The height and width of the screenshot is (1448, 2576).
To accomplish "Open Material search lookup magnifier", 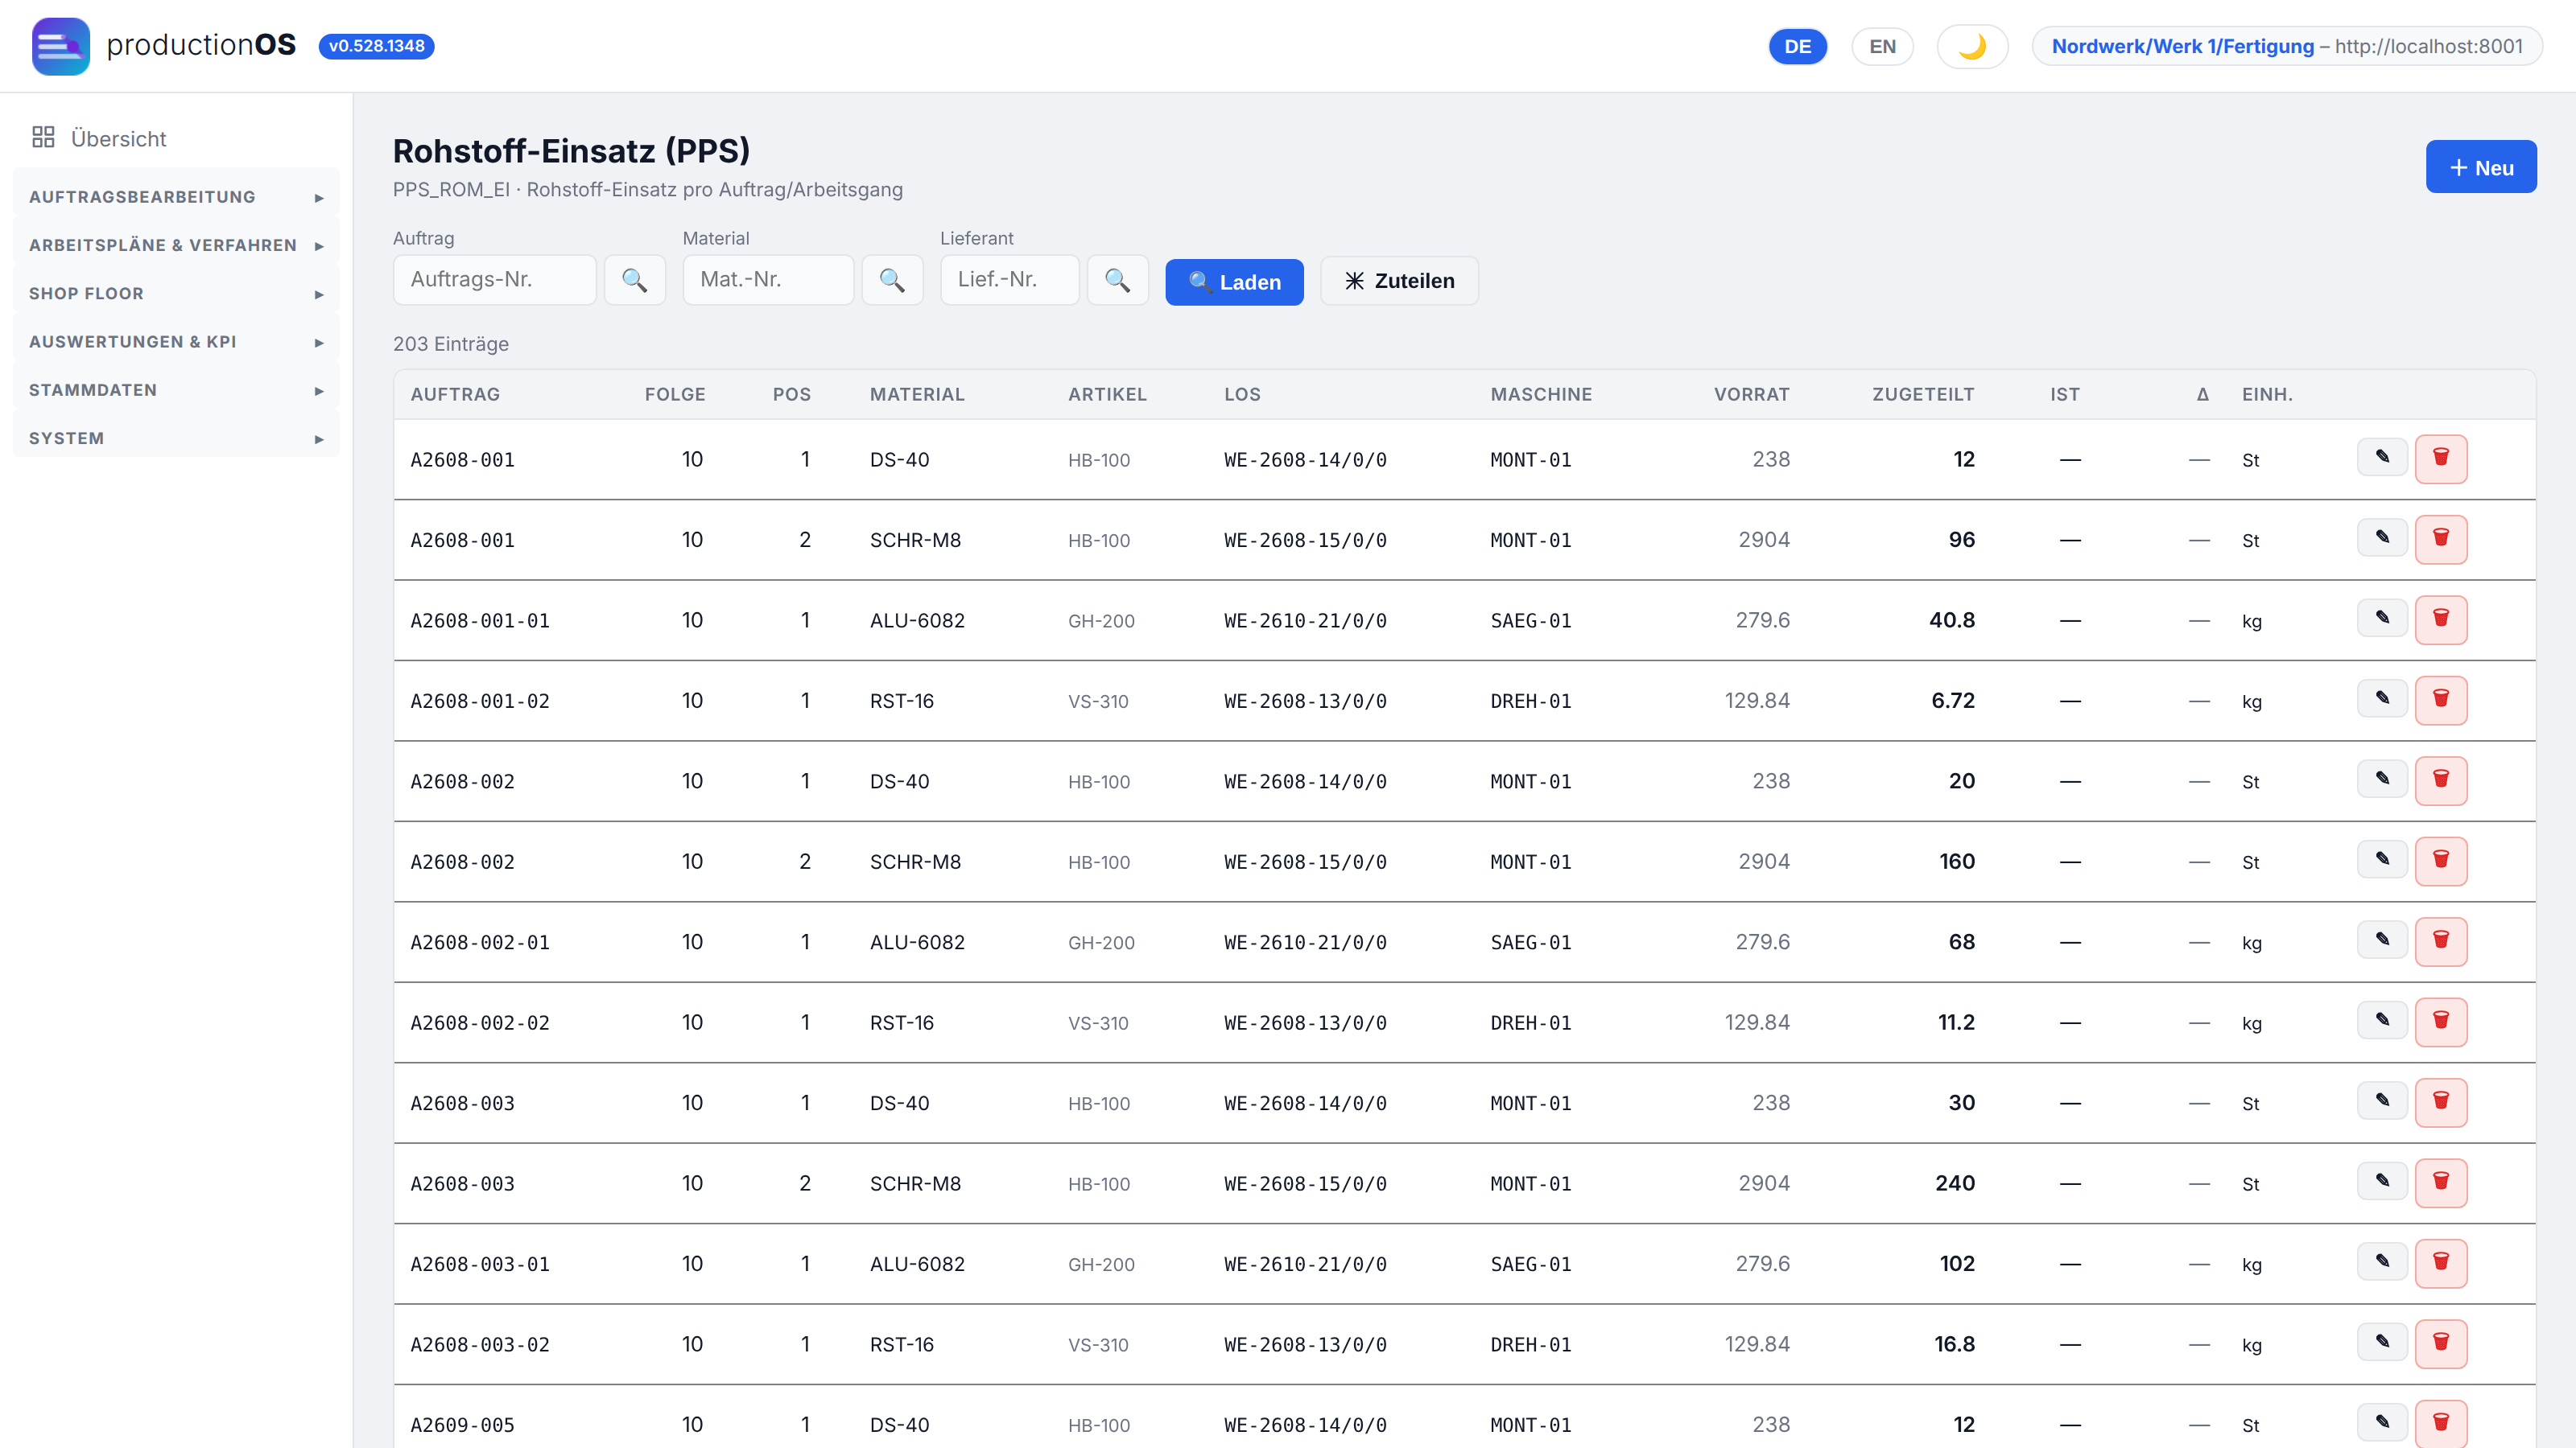I will point(892,280).
